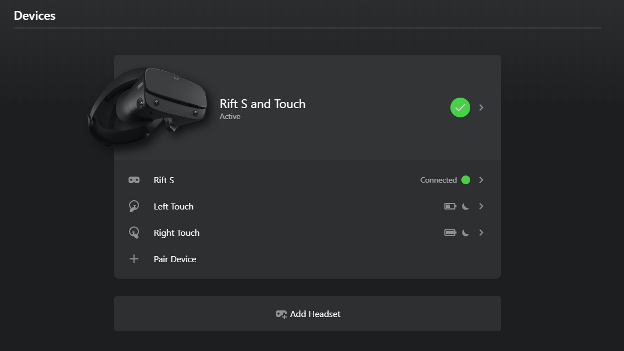624x351 pixels.
Task: Select the Right Touch list entry
Action: [x=307, y=233]
